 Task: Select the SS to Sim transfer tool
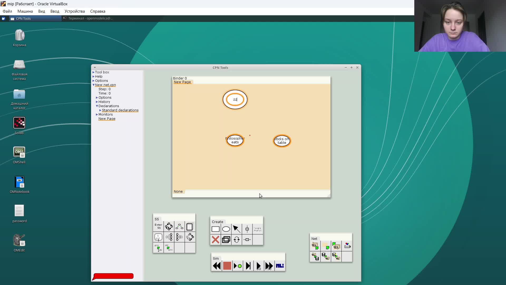pyautogui.click(x=158, y=248)
